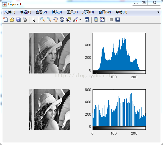
Task: Select the equalized Lena image at the bottom
Action: pos(49,109)
